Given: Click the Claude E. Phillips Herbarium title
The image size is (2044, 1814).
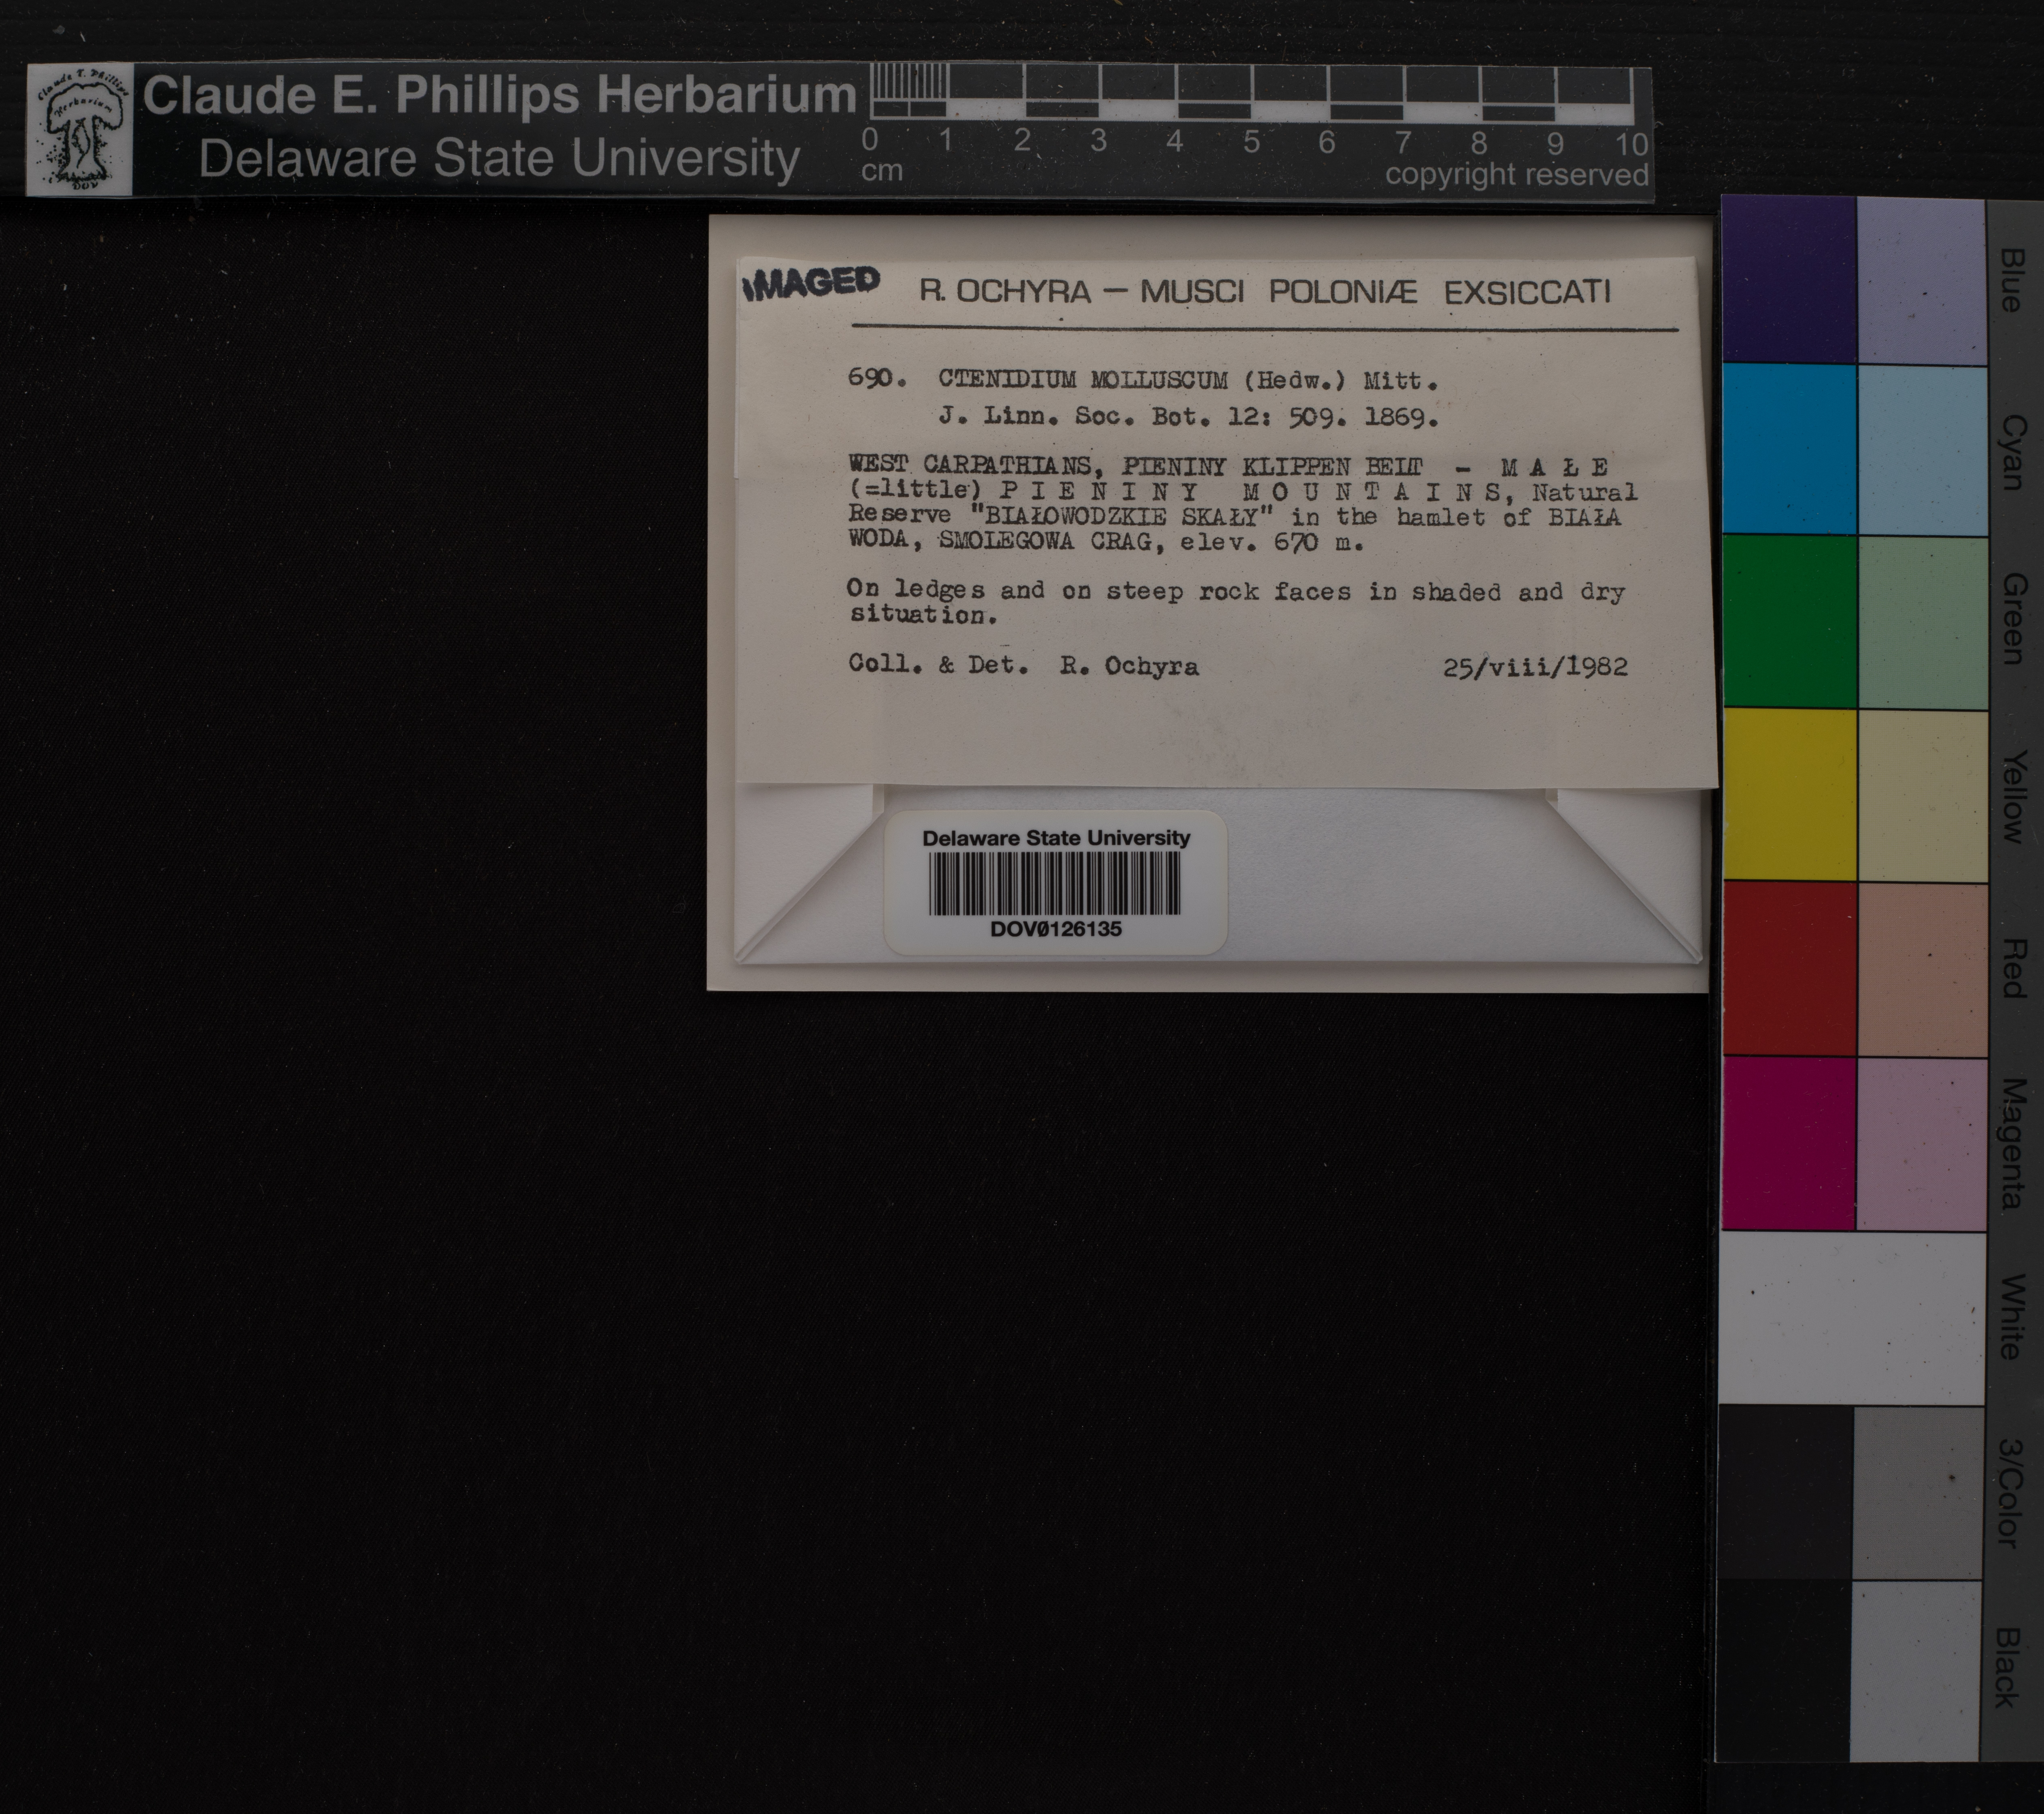Looking at the screenshot, I should (x=499, y=96).
